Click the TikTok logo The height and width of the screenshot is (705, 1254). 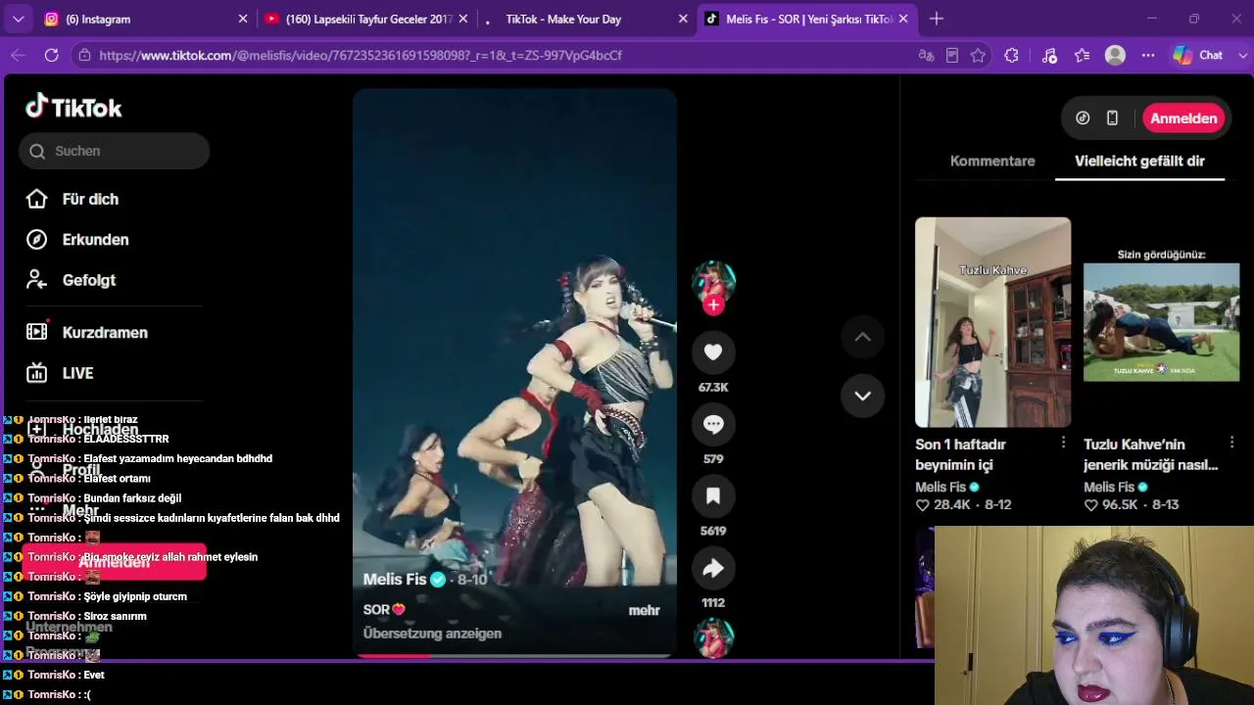(73, 107)
